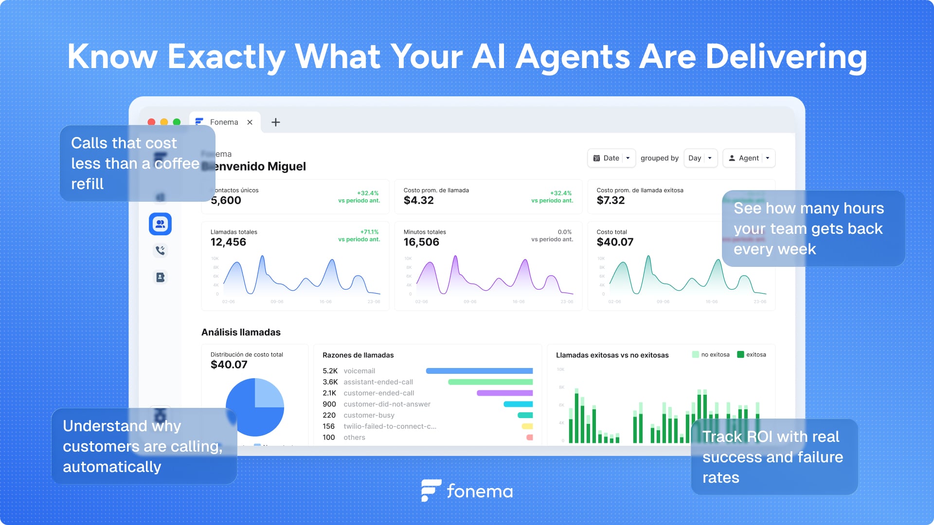Click the Fonema favicon in browser tab
The image size is (934, 525).
[199, 122]
